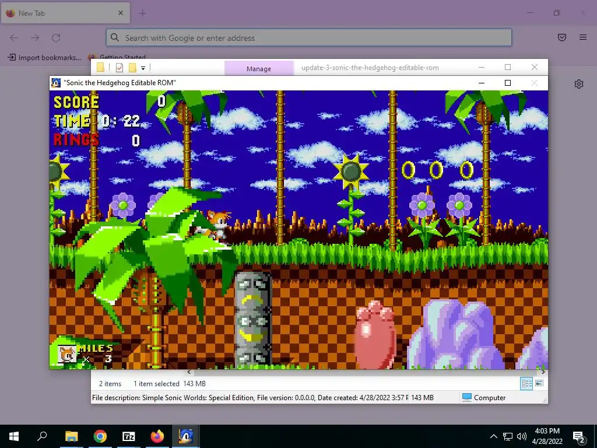
Task: Show hidden system tray icons
Action: point(493,436)
